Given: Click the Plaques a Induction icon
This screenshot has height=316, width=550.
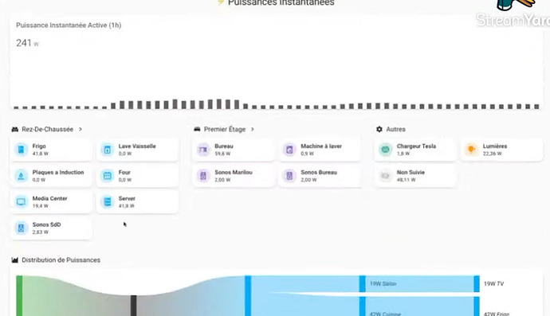Looking at the screenshot, I should pos(21,176).
